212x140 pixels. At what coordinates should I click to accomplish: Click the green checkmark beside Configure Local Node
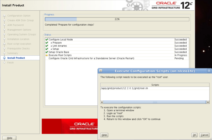pyautogui.click(x=46, y=40)
